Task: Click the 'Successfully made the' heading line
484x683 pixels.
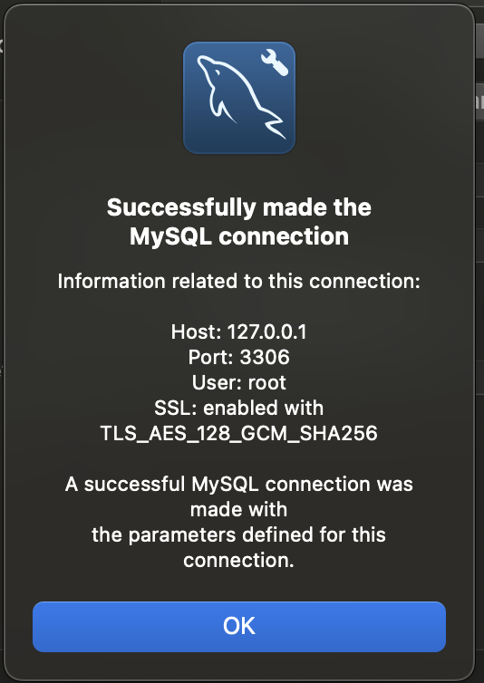Action: 239,207
